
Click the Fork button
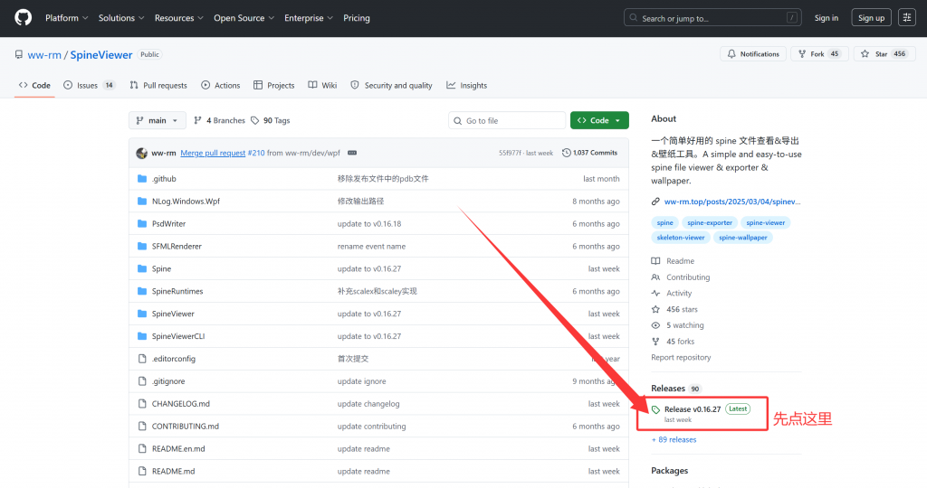click(819, 53)
